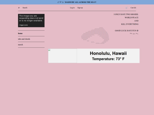154x115 pixels.
Task: Click the search magnifier icon
Action: 19,8
